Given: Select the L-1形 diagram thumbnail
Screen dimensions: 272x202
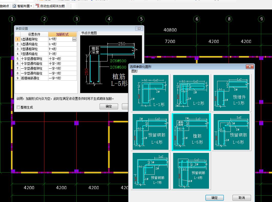Looking at the screenshot, I should [x=151, y=93].
